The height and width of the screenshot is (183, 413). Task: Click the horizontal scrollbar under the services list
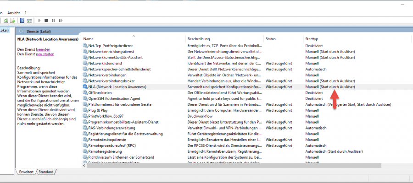coord(229,166)
